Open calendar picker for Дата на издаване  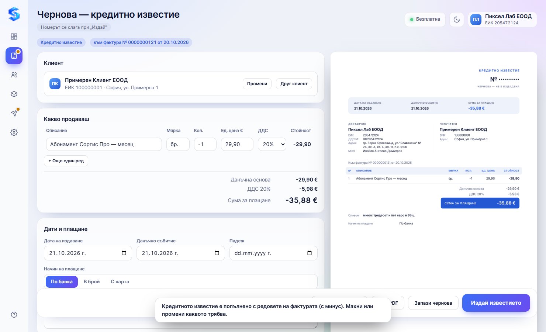click(x=124, y=253)
